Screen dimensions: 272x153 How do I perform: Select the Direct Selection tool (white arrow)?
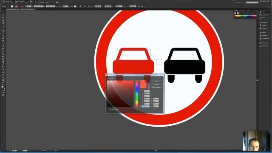(x=3, y=15)
